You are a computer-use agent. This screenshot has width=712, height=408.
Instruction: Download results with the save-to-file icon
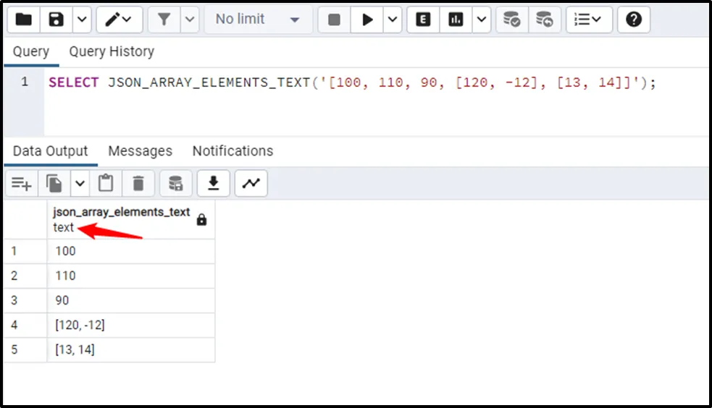click(214, 184)
